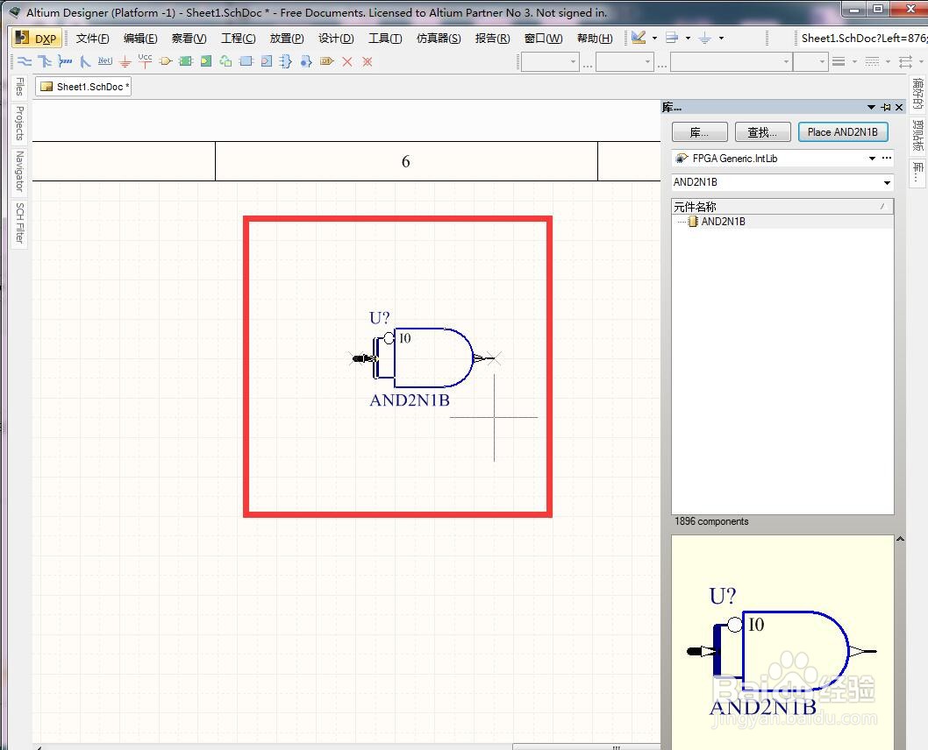The width and height of the screenshot is (928, 750).
Task: Select the Place Net Label tool
Action: [104, 60]
